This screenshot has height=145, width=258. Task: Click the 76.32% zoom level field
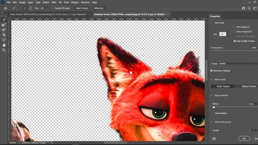[x=12, y=143]
